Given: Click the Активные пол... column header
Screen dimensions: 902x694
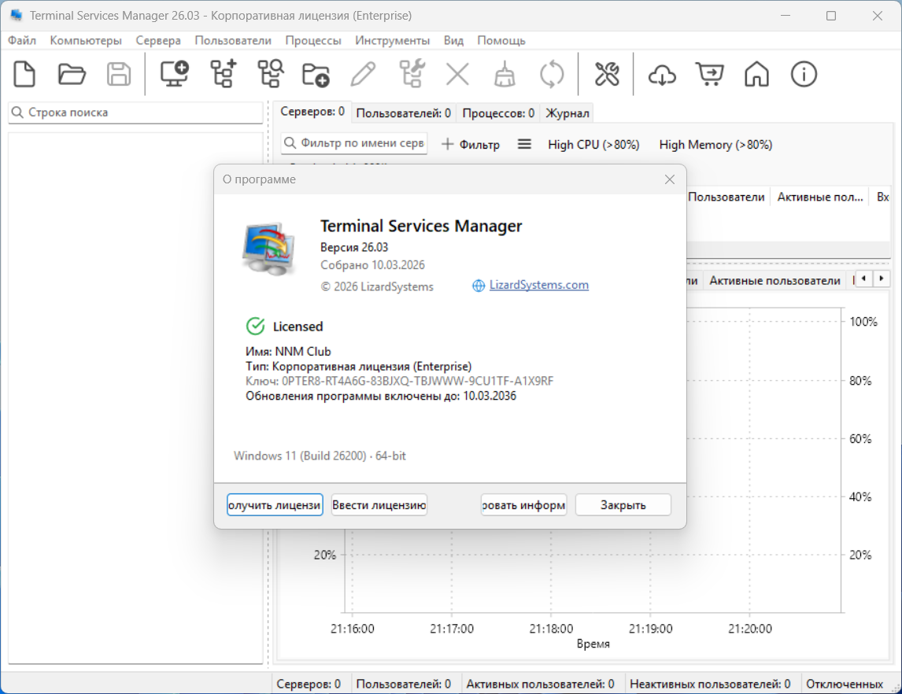Looking at the screenshot, I should [x=820, y=197].
